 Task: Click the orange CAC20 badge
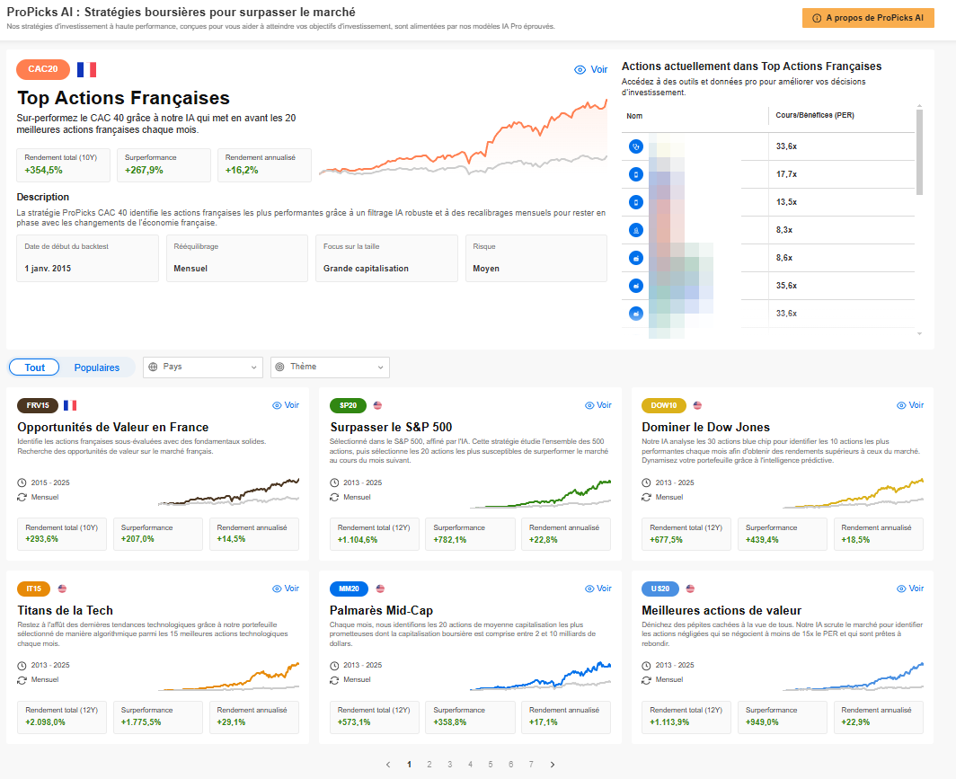(43, 69)
